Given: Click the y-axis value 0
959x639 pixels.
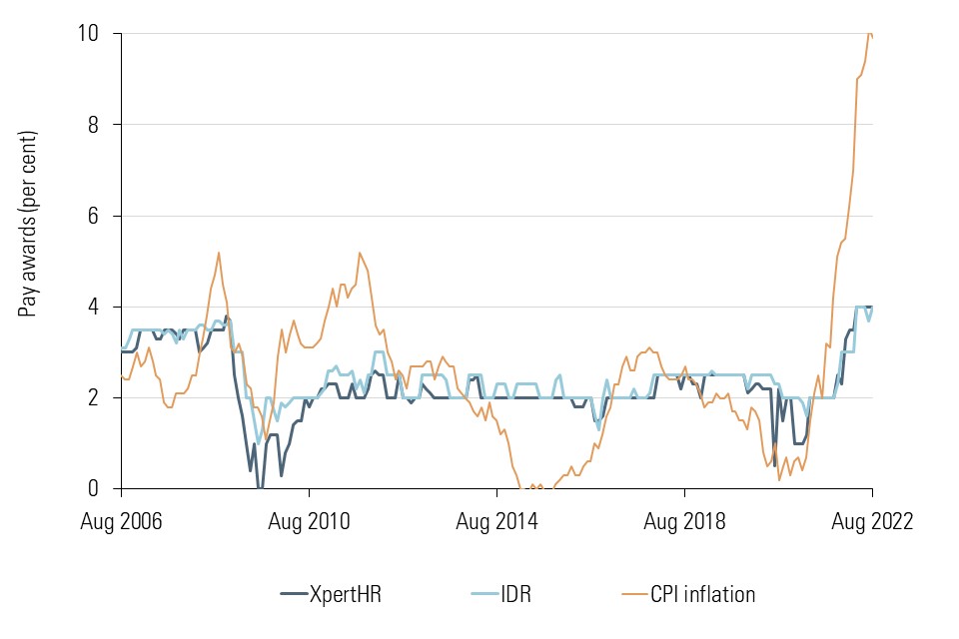Looking at the screenshot, I should (93, 488).
